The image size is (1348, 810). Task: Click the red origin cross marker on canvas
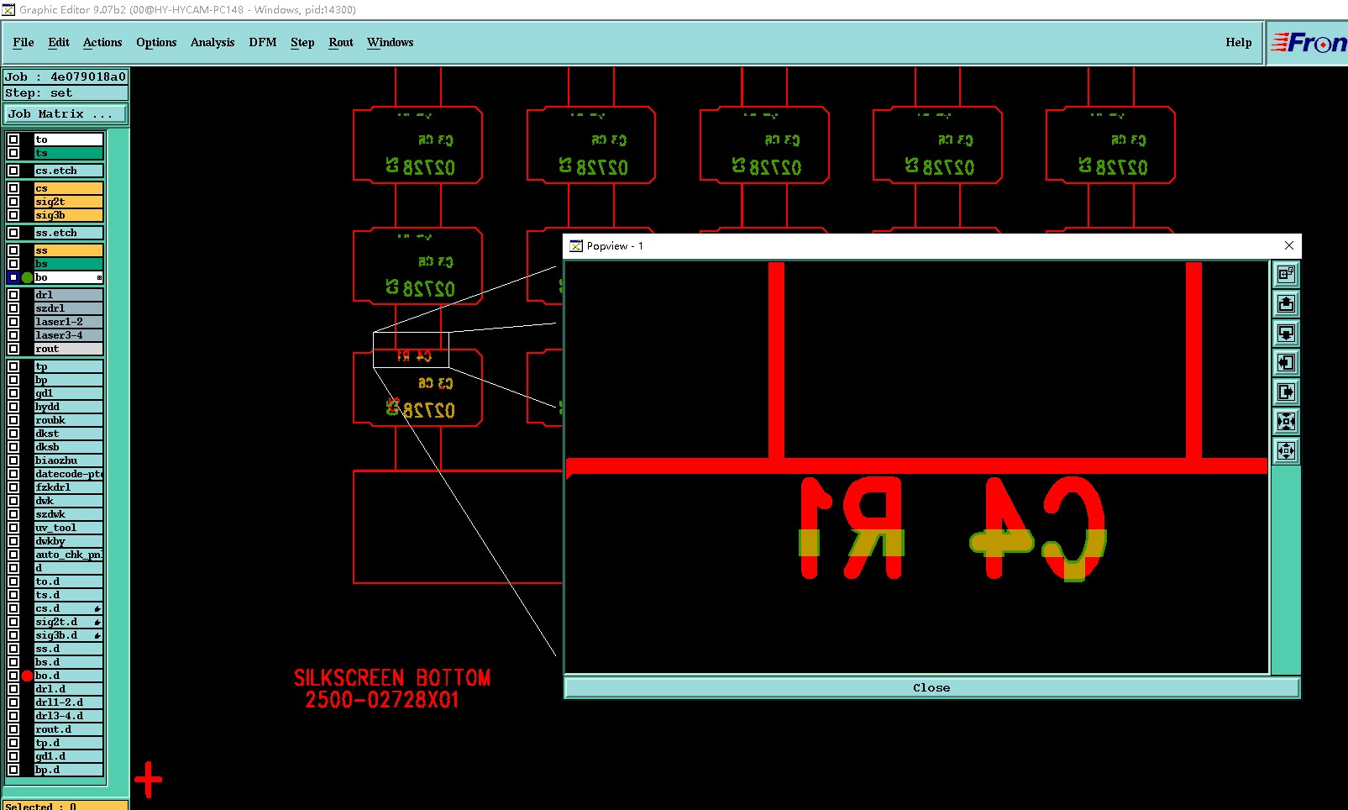148,780
